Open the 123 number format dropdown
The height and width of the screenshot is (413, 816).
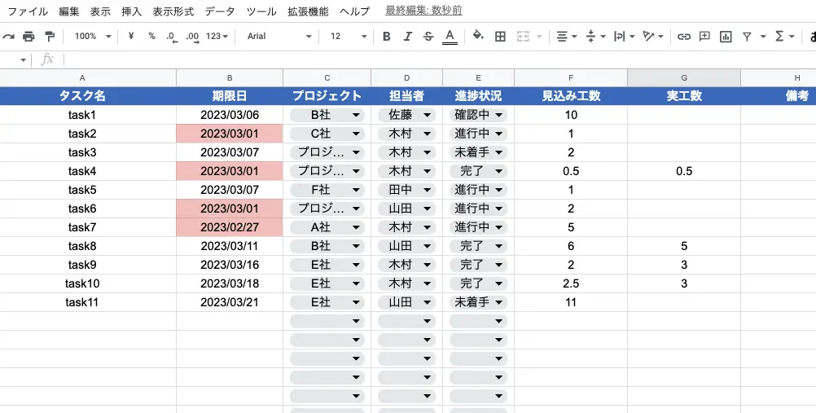(x=217, y=36)
